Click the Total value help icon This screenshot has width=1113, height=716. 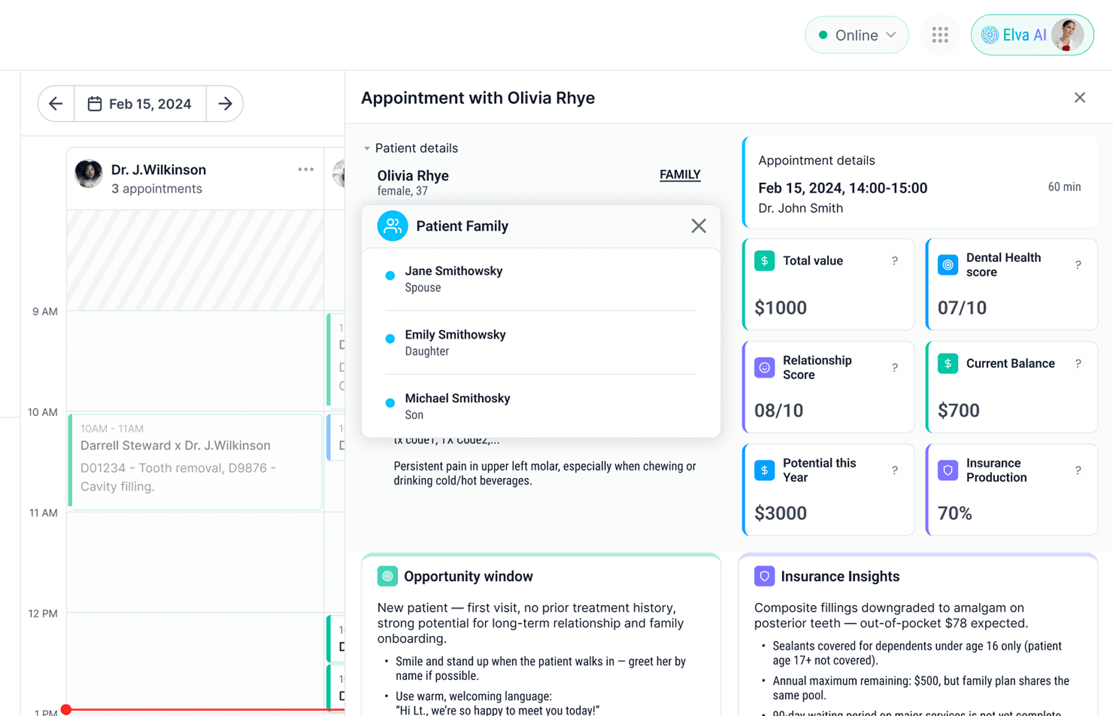point(894,261)
